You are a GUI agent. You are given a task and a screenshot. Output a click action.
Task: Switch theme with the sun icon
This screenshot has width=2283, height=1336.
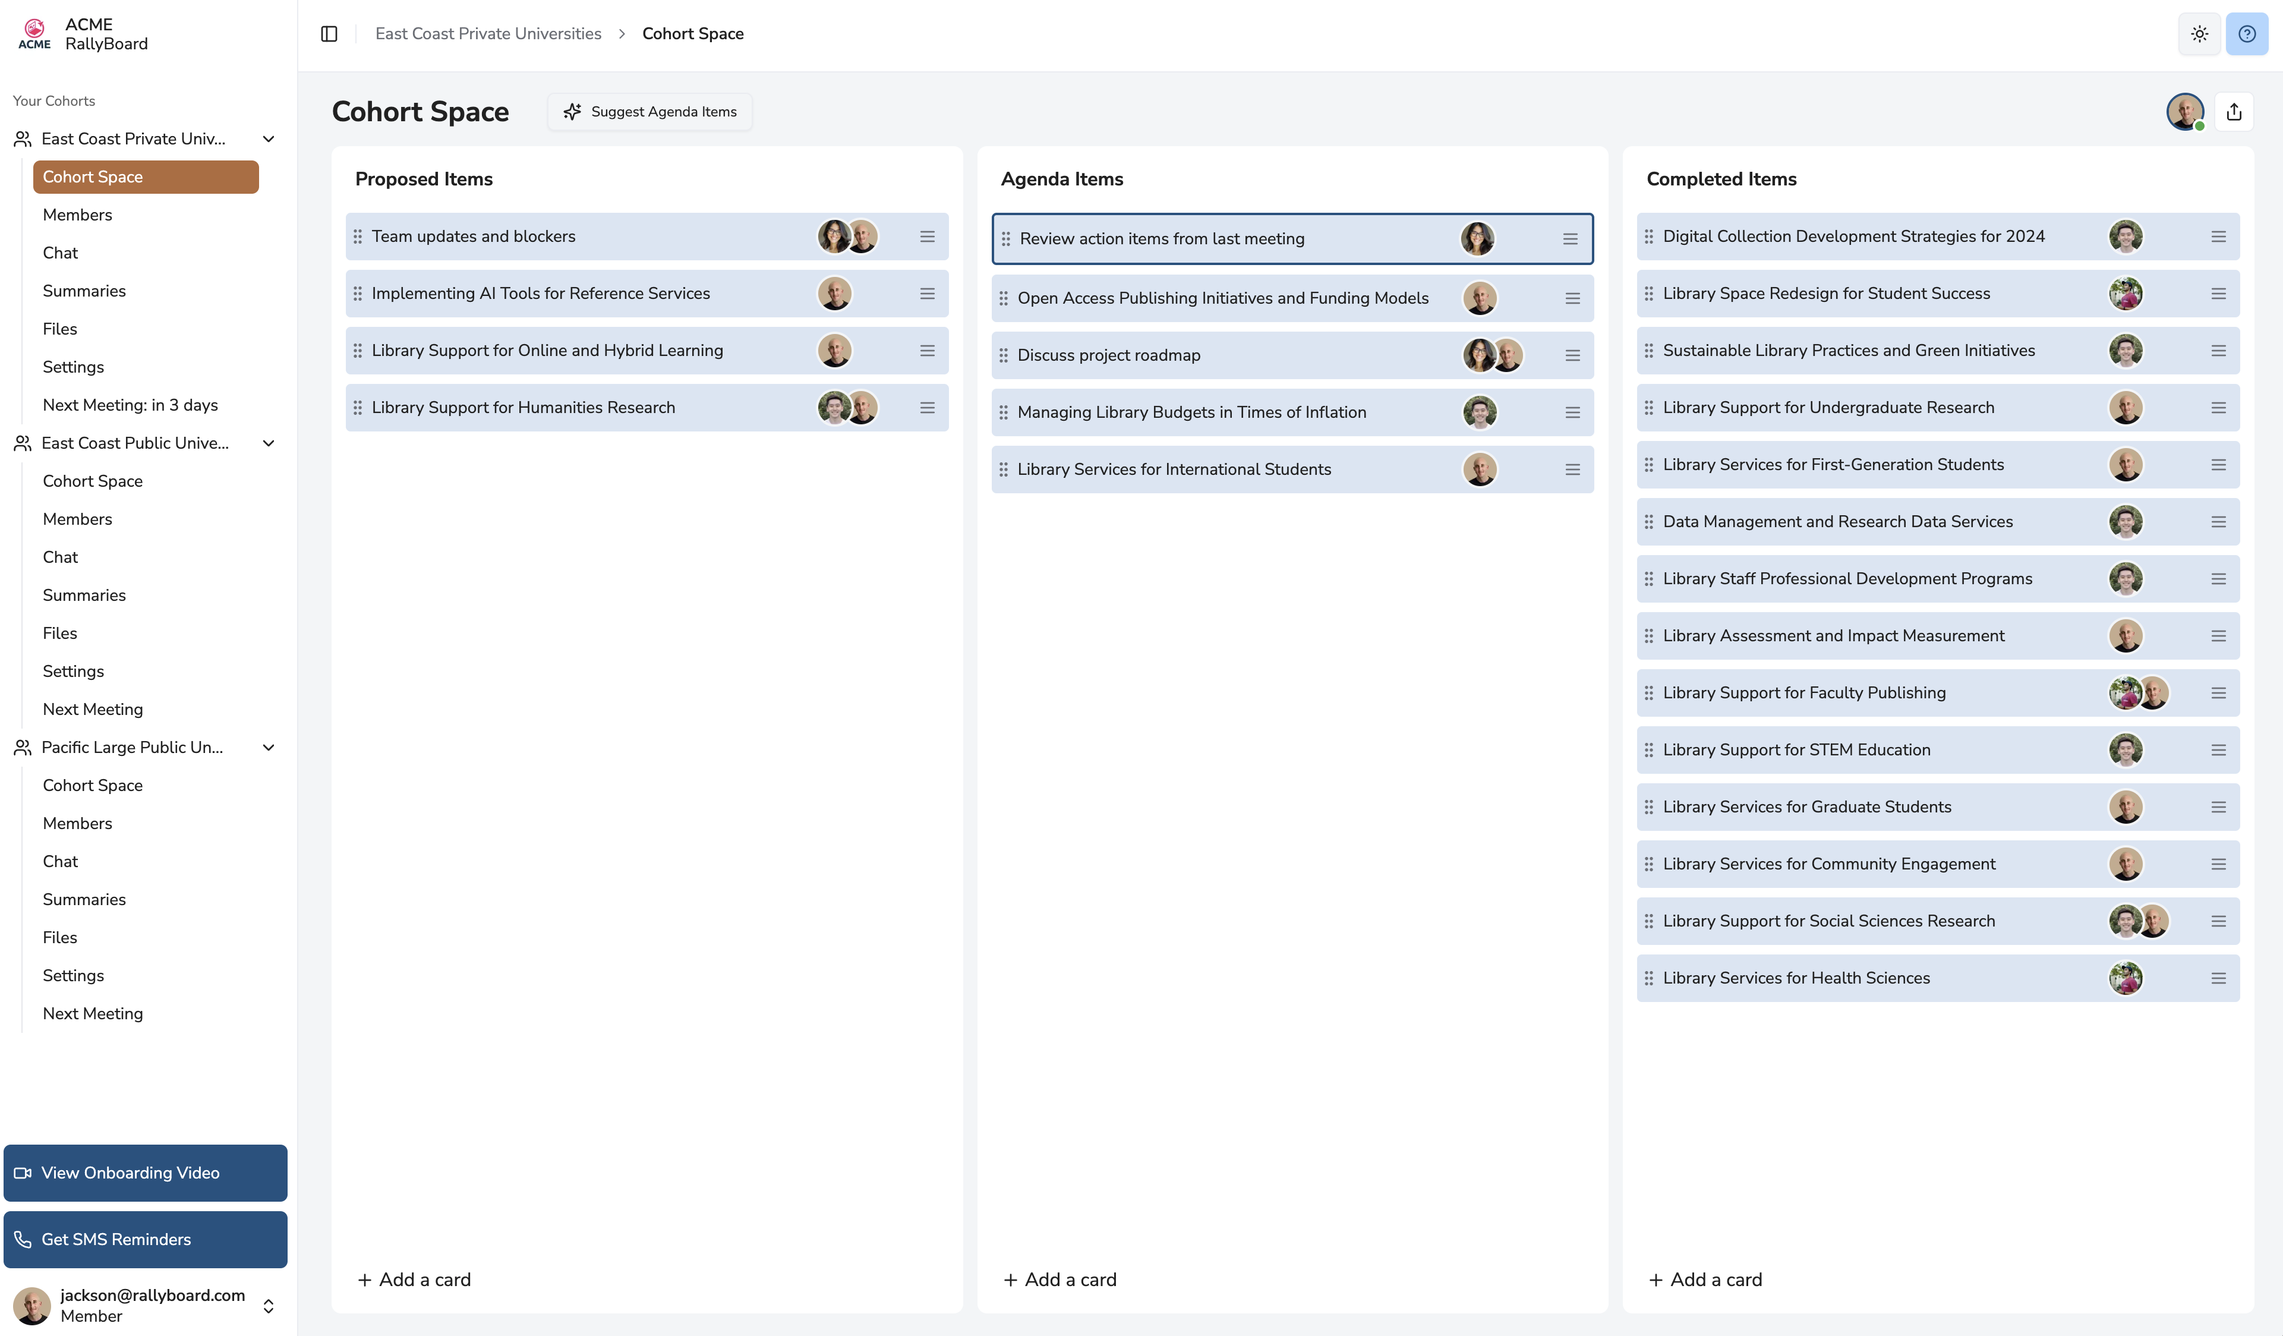(2199, 33)
